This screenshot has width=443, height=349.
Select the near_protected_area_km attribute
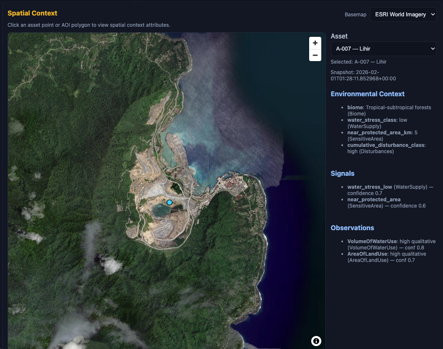click(382, 136)
